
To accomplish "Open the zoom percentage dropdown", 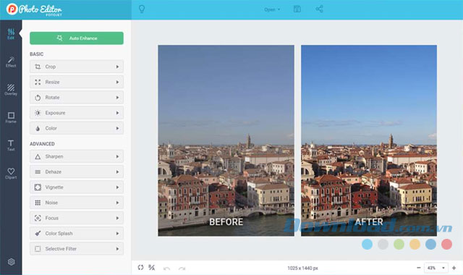I will pyautogui.click(x=436, y=268).
